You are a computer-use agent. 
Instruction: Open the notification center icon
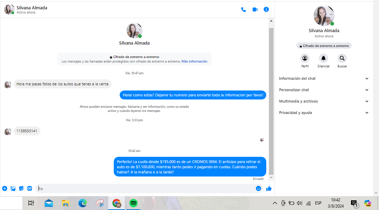[354, 204]
